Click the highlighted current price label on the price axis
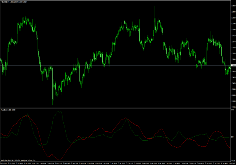 tap(233, 66)
